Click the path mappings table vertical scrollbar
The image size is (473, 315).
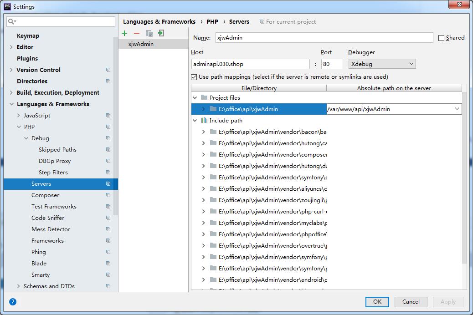[464, 178]
